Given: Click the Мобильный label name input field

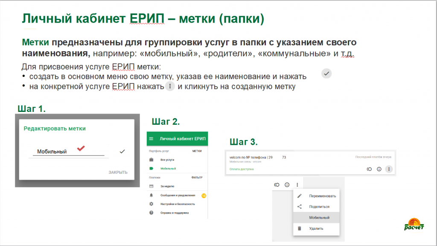Looking at the screenshot, I should click(x=69, y=152).
